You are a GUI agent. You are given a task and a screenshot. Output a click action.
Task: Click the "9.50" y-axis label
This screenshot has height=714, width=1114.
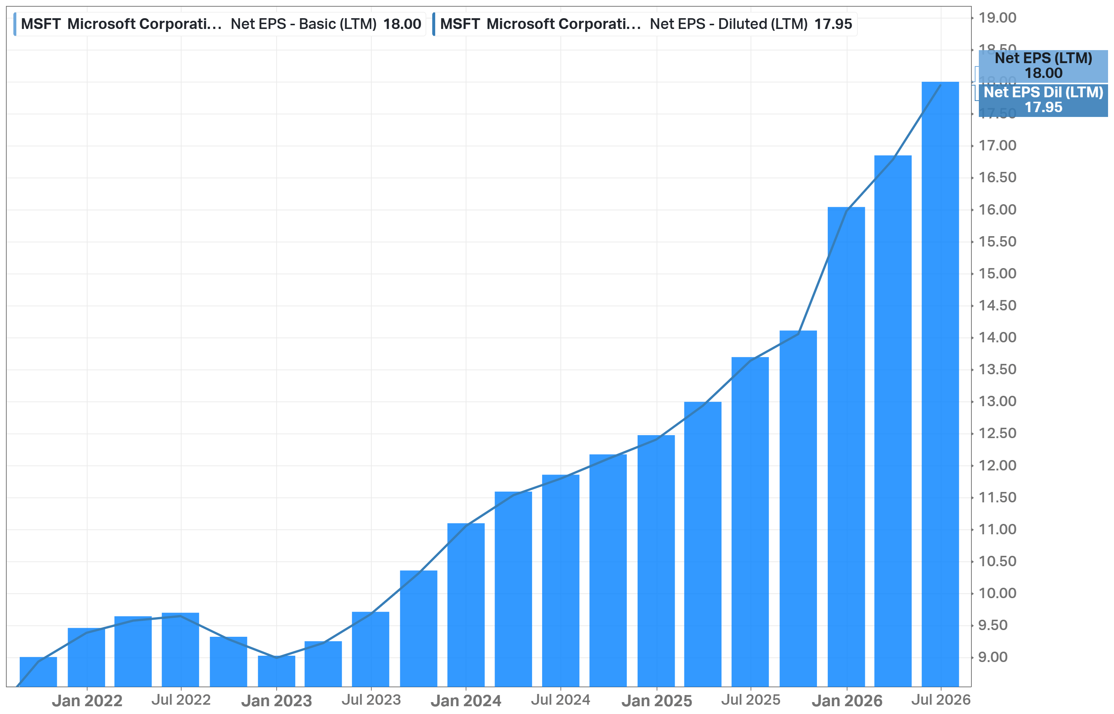pyautogui.click(x=993, y=625)
